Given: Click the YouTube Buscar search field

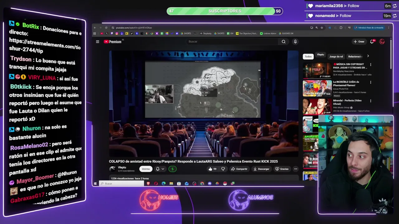Looking at the screenshot, I should click(232, 42).
